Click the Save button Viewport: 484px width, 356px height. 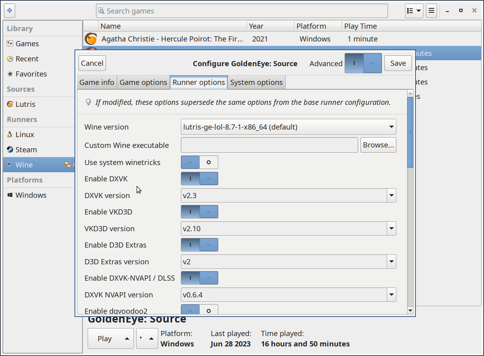(398, 63)
